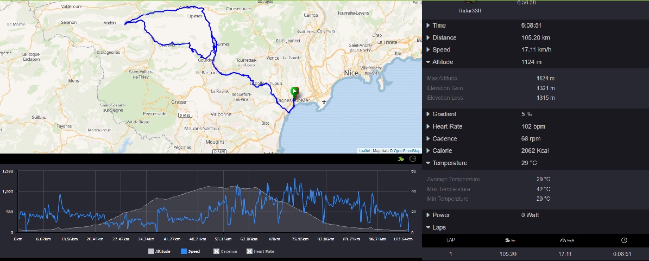Click the LAP column header
Viewport: 649px width, 261px height.
[x=450, y=240]
